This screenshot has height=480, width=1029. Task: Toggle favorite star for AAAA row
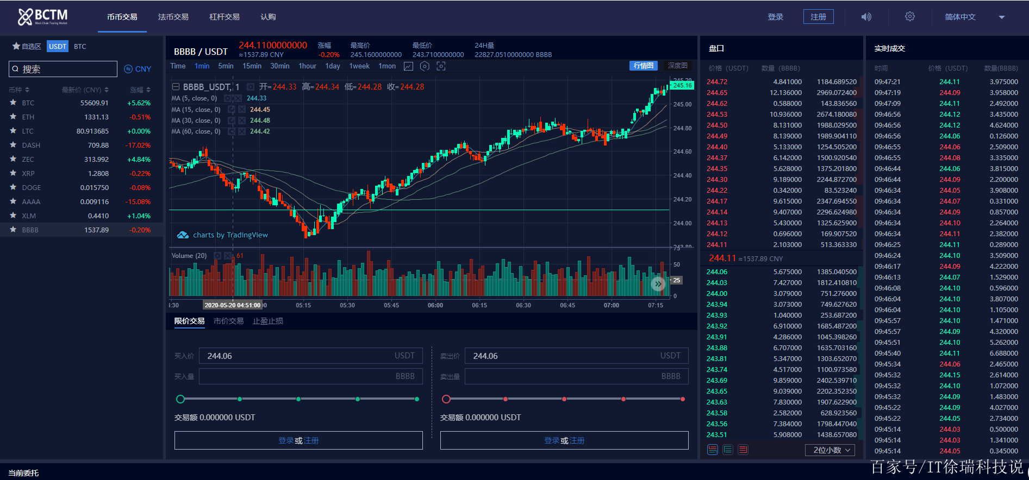point(13,201)
